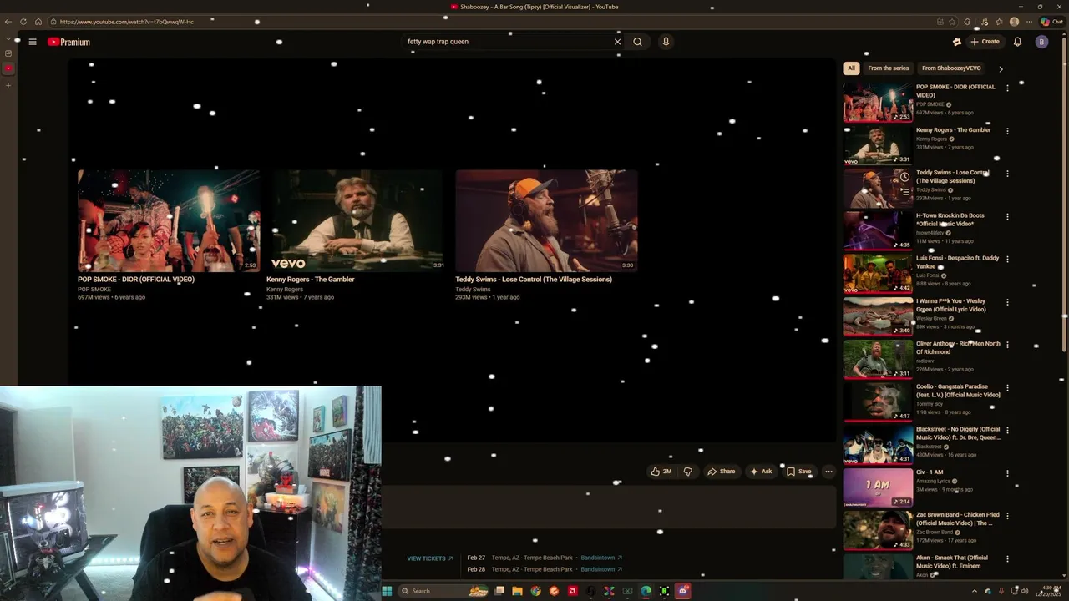This screenshot has width=1069, height=601.
Task: Show hidden system tray icons chevron
Action: tap(974, 591)
